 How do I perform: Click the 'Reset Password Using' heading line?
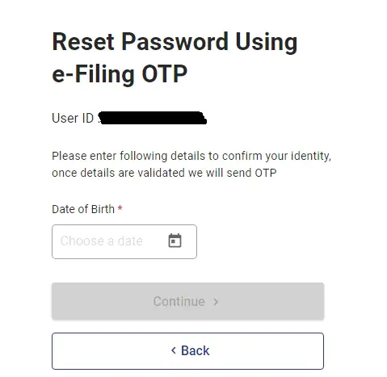tap(175, 42)
